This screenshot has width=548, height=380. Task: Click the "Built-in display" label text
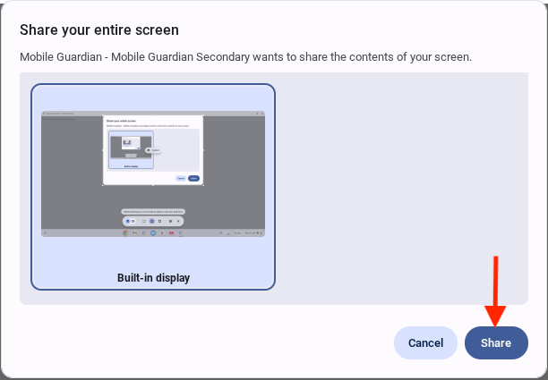pos(153,278)
